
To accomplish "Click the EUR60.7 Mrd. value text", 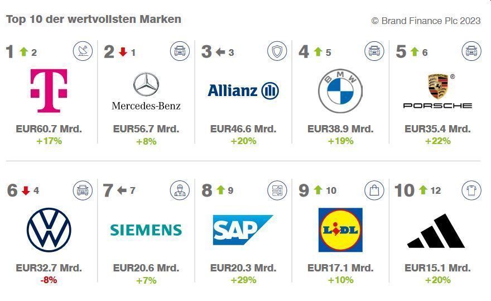I will click(x=49, y=128).
